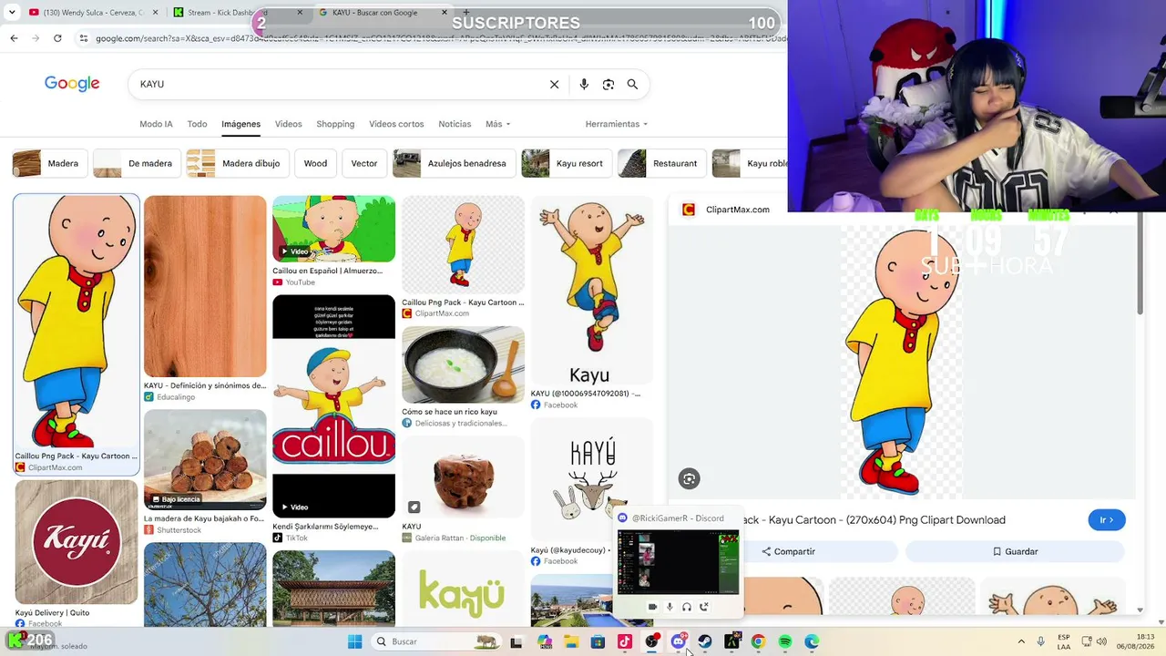Open Spotify from the taskbar
Screen dimensions: 1166x656
(x=785, y=641)
